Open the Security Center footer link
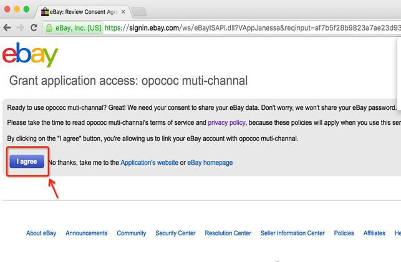 tap(175, 233)
